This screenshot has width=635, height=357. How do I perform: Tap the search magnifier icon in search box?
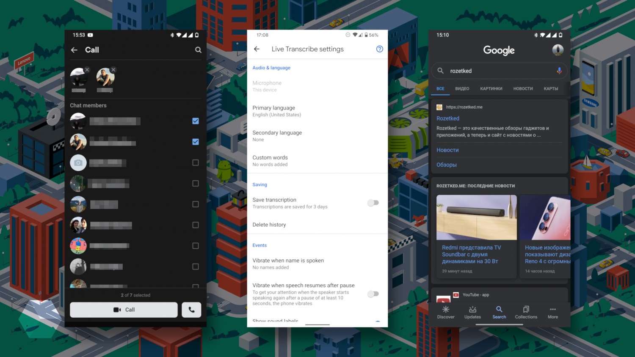click(x=441, y=71)
